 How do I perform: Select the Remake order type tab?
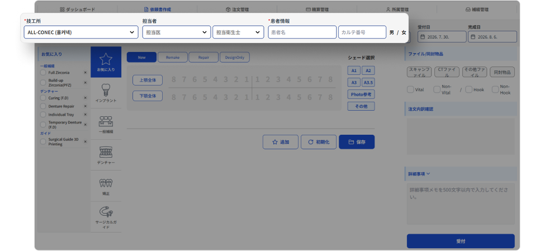pos(172,57)
